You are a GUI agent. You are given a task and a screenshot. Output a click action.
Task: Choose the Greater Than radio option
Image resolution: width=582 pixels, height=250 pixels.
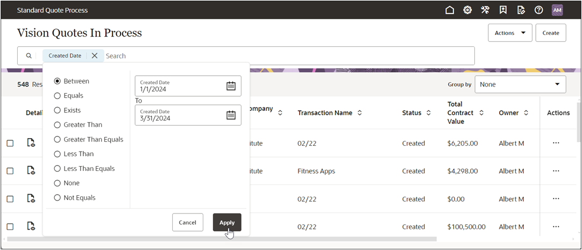(58, 125)
